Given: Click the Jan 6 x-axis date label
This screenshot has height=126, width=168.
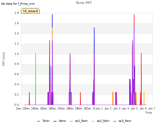Looking at the screenshot, I should point(143,108).
